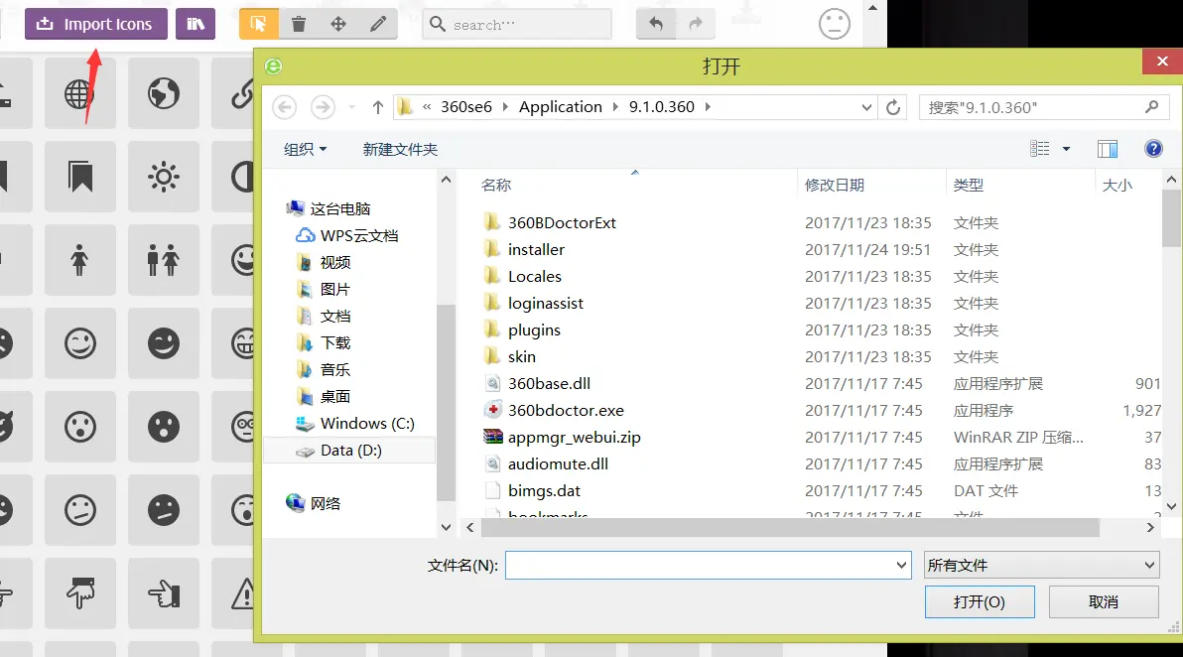Open recent locations dropdown arrow
Viewport: 1183px width, 657px height.
coord(351,107)
